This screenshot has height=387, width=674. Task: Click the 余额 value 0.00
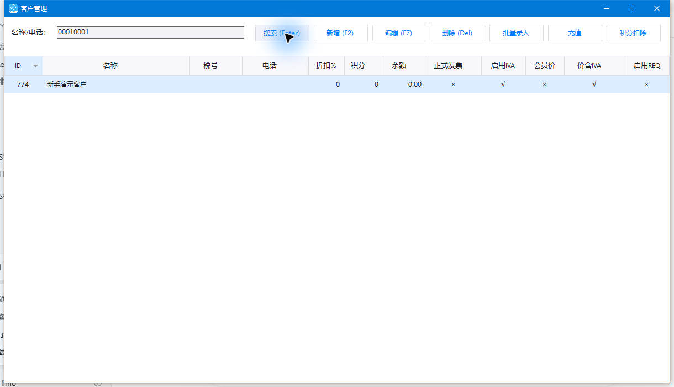[x=415, y=85]
